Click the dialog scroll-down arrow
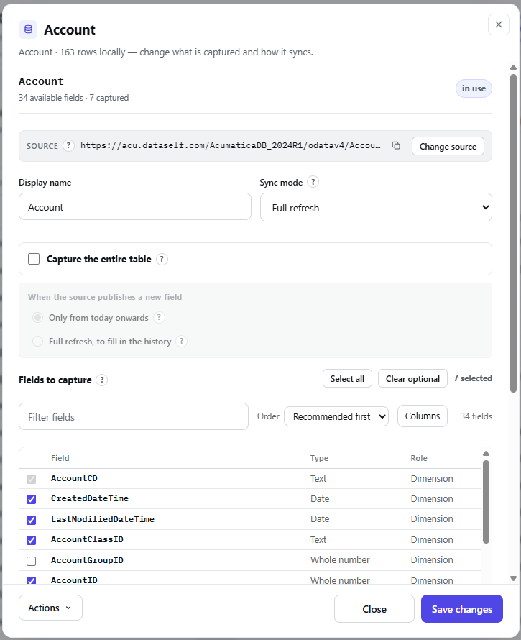Viewport: 521px width, 640px height. (513, 578)
